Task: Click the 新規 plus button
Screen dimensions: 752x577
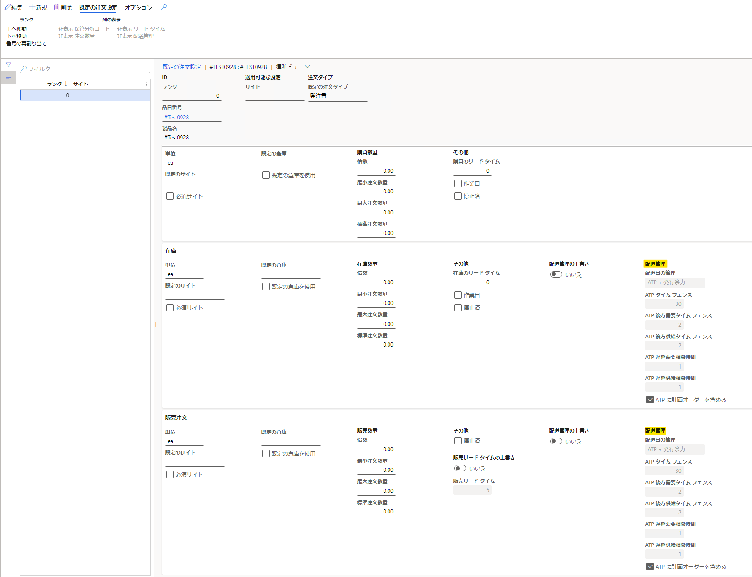Action: pyautogui.click(x=38, y=7)
